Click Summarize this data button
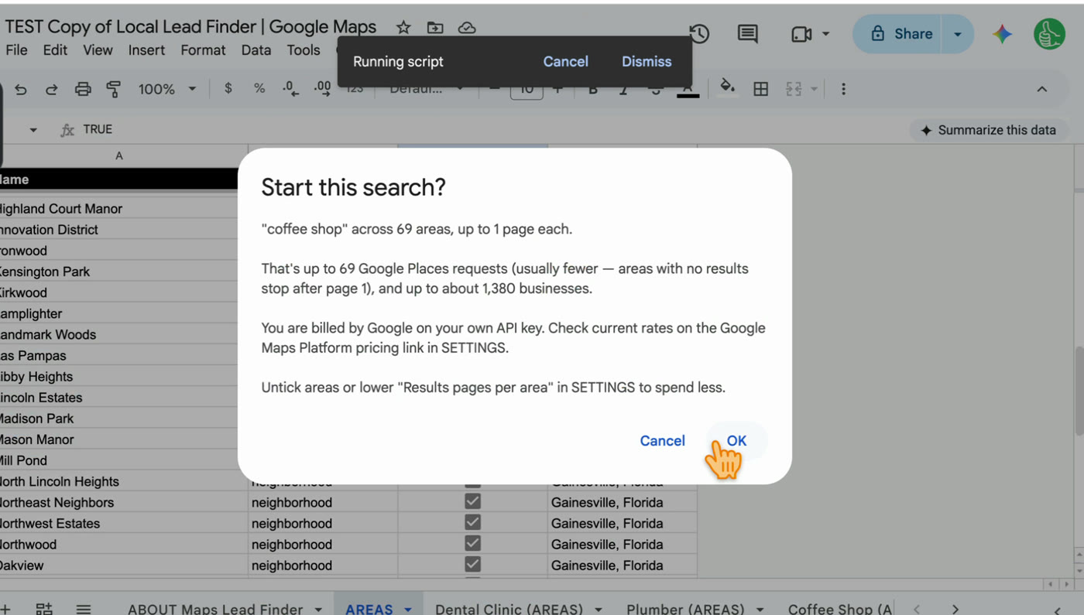Viewport: 1084px width, 615px height. click(x=989, y=130)
